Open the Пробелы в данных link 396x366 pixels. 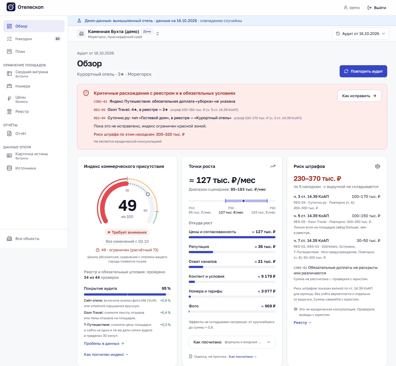(x=104, y=343)
